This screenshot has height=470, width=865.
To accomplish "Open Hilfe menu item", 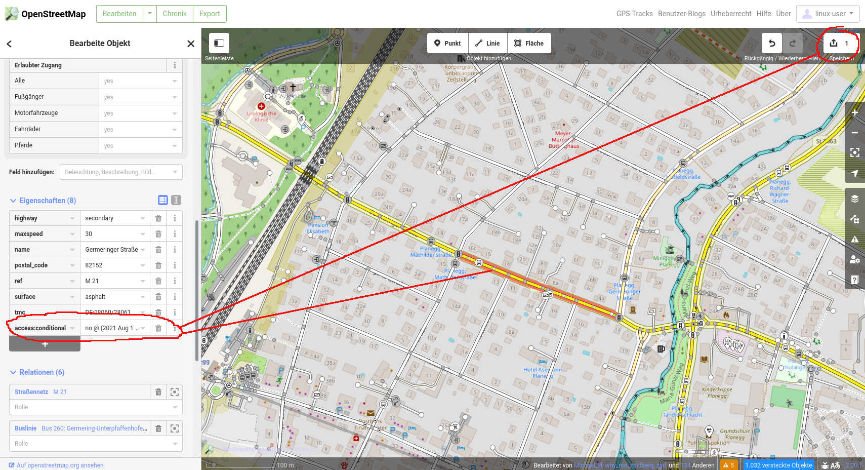I will (x=764, y=14).
